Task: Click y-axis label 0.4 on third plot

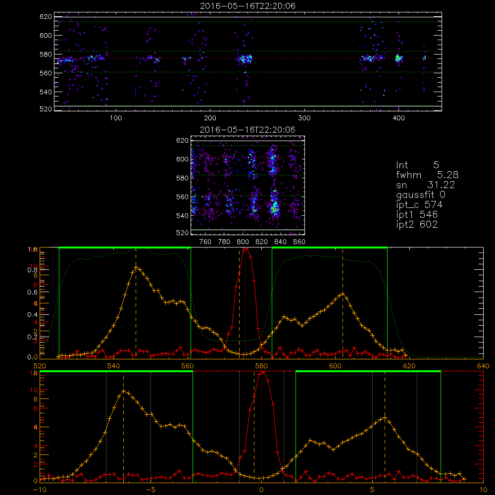Action: tap(33, 315)
